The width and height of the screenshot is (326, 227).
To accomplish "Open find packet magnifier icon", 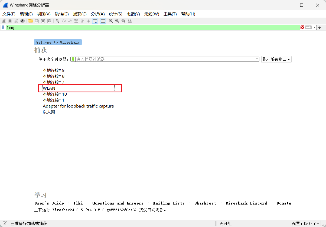I will [57, 21].
